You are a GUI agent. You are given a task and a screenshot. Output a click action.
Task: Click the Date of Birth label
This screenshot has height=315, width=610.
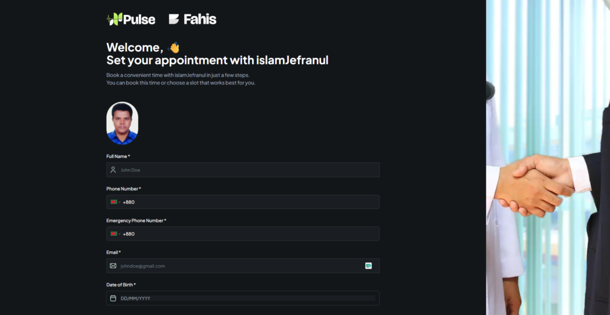point(121,285)
